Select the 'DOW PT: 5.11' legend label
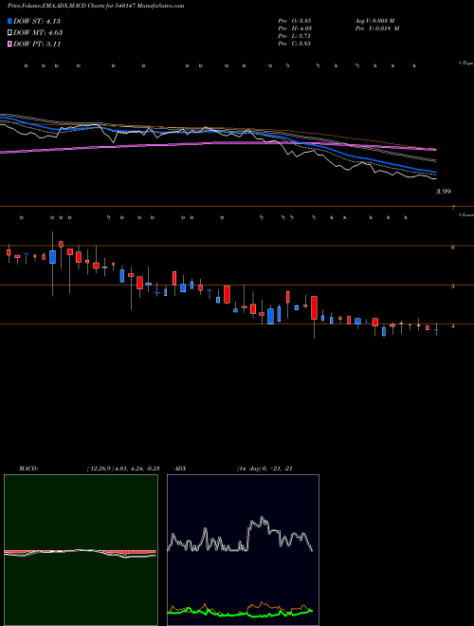 37,45
